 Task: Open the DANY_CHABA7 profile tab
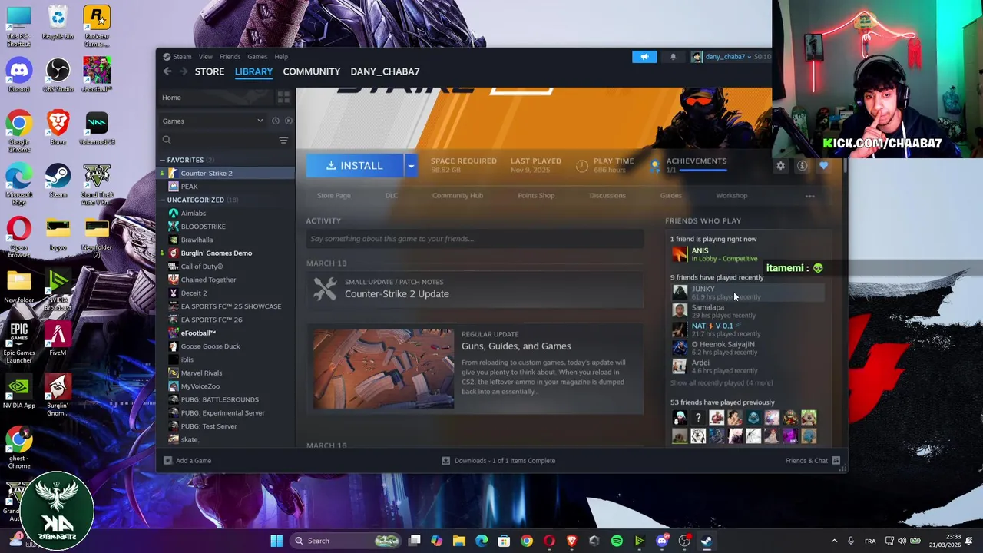click(385, 71)
